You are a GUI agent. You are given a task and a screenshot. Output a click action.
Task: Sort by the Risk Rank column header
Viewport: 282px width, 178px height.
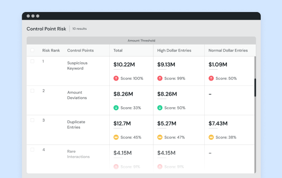[51, 50]
